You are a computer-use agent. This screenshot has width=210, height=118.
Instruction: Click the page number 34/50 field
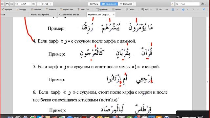point(45,4)
